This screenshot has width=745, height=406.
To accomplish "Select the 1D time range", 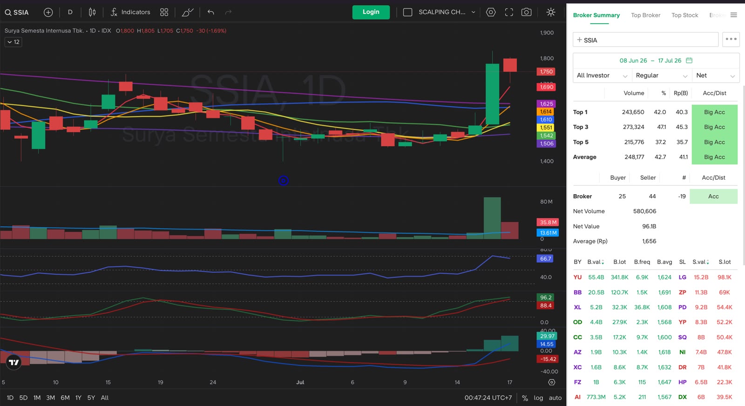I will tap(10, 398).
